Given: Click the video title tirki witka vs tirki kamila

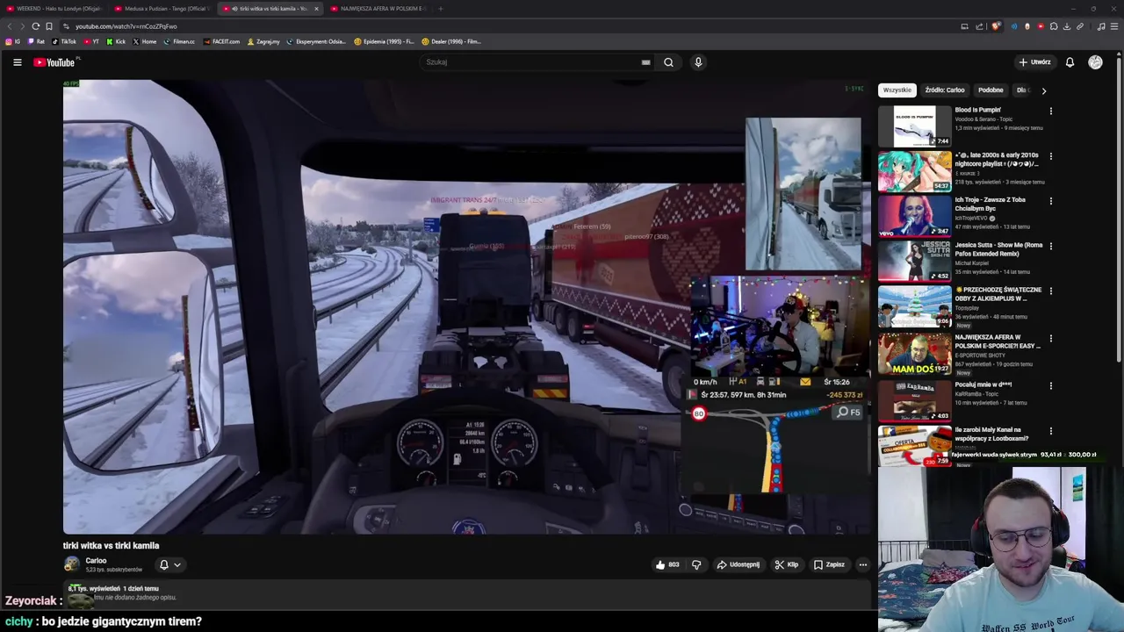Looking at the screenshot, I should click(111, 546).
